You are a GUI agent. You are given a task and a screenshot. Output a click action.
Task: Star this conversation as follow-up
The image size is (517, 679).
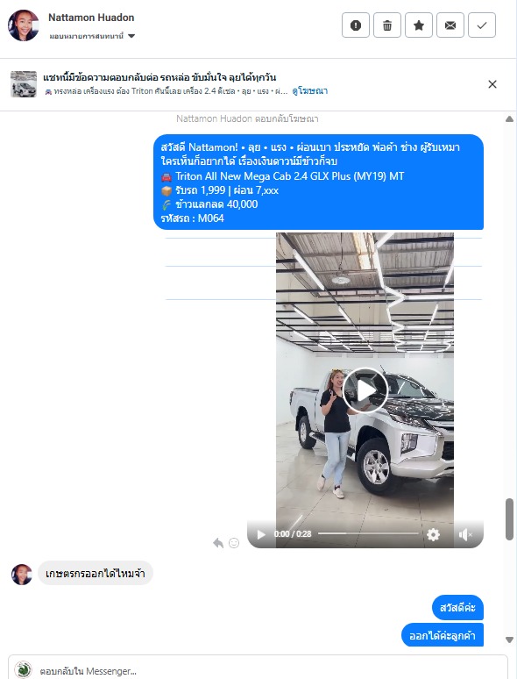point(419,25)
